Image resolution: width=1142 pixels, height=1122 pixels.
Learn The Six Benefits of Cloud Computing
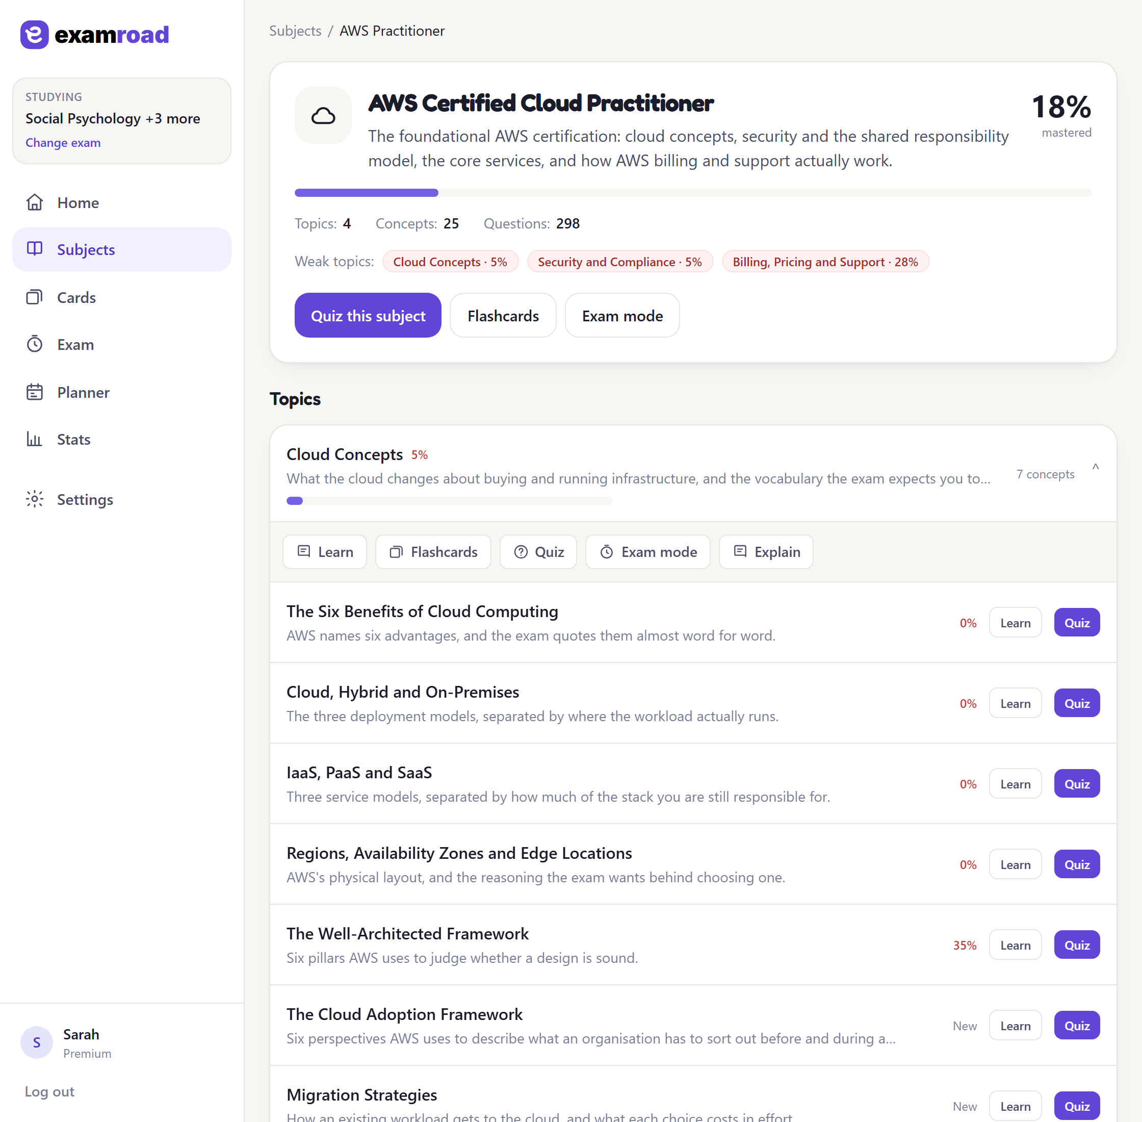coord(1016,623)
